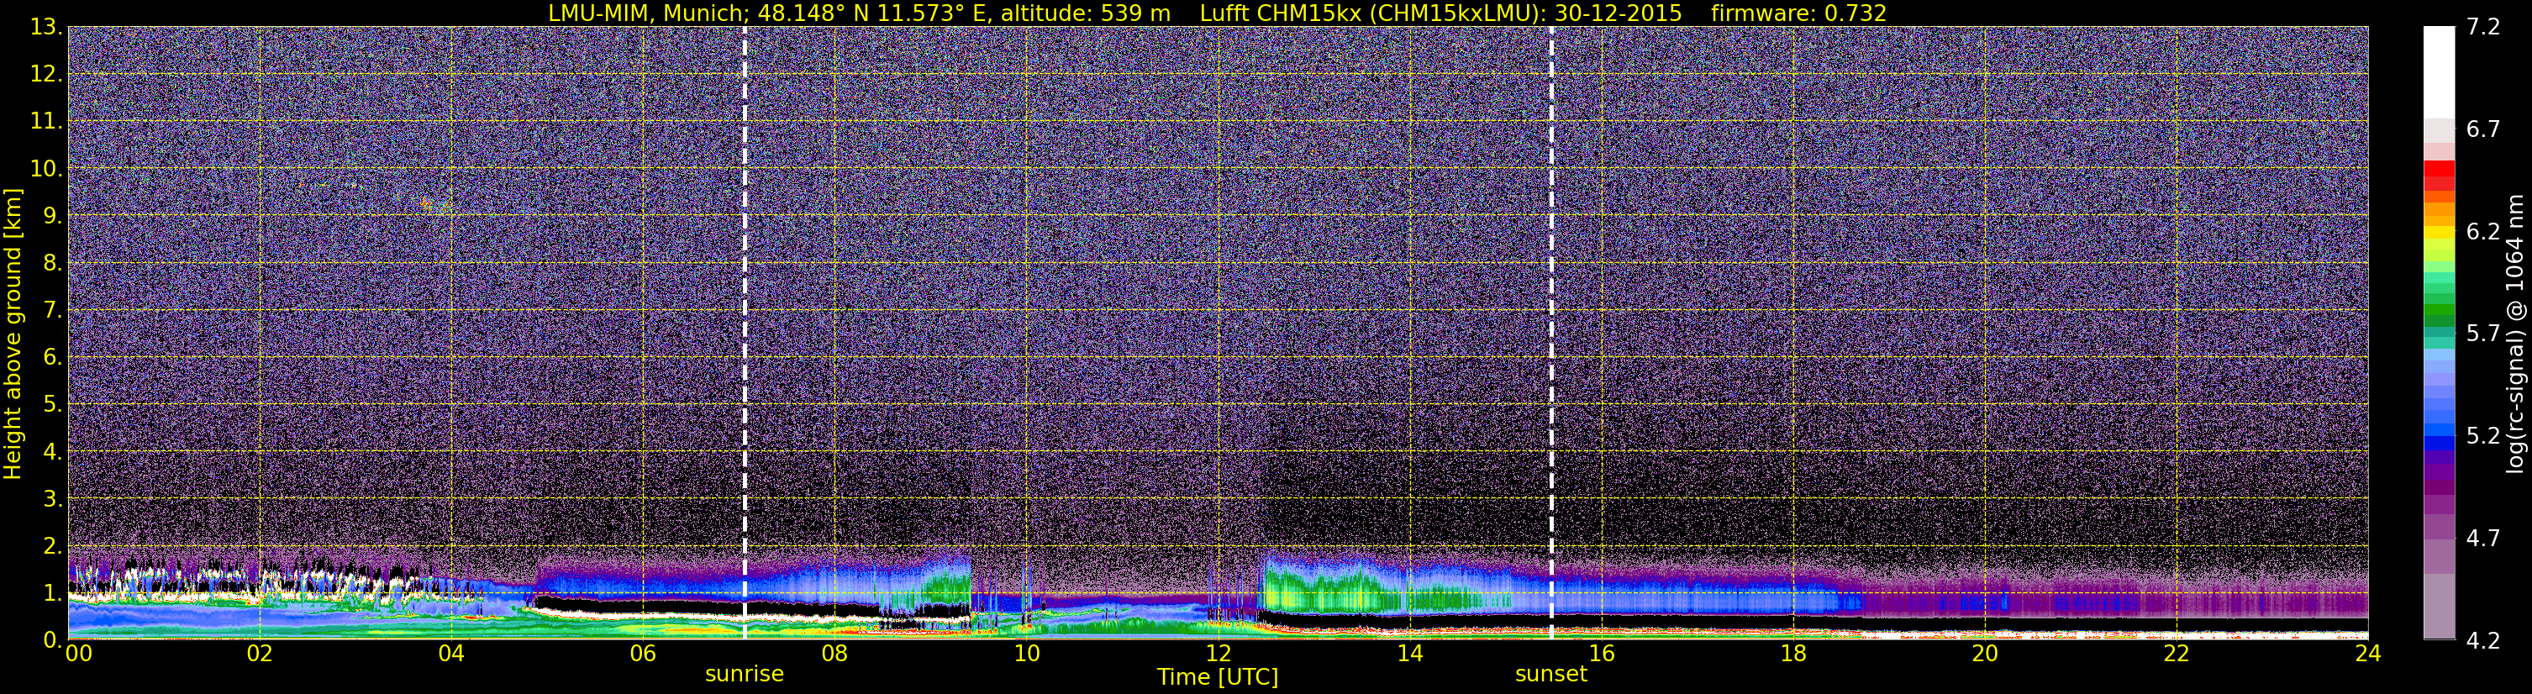Viewport: 2532px width, 694px height.
Task: Select 'Lufft CHM15kx' instrument name in the title
Action: coord(1281,13)
